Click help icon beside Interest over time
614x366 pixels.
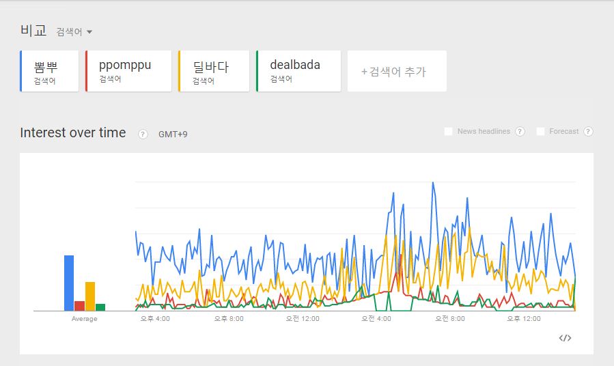click(x=143, y=134)
